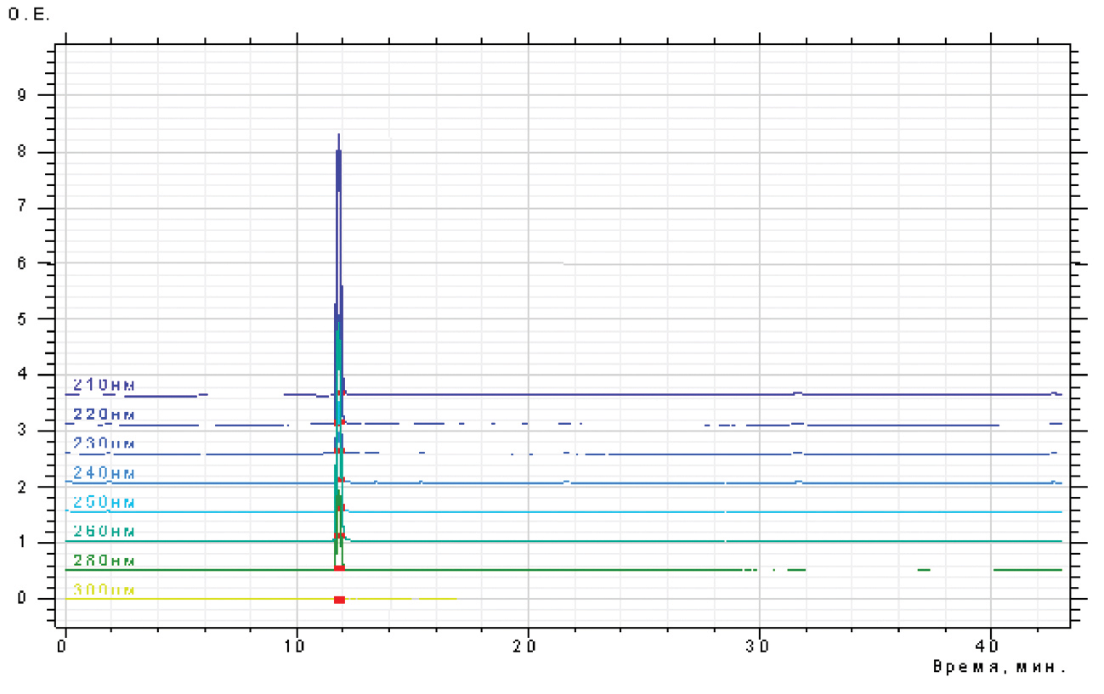This screenshot has height=694, width=1104.
Task: Click the top of the tallest peak
Action: tap(338, 136)
